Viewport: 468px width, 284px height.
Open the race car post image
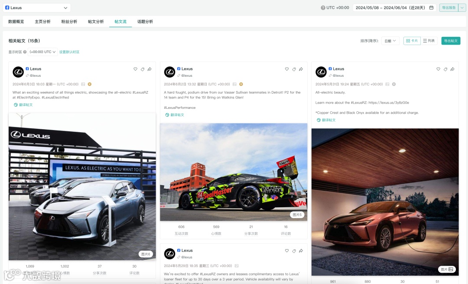pyautogui.click(x=234, y=172)
